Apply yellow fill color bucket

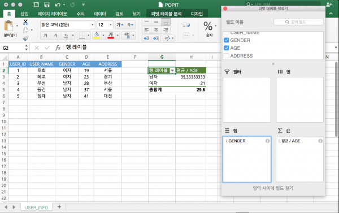click(x=97, y=36)
